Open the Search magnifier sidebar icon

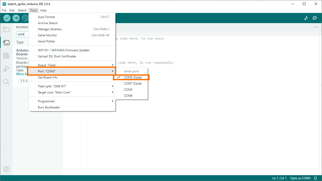point(6,82)
